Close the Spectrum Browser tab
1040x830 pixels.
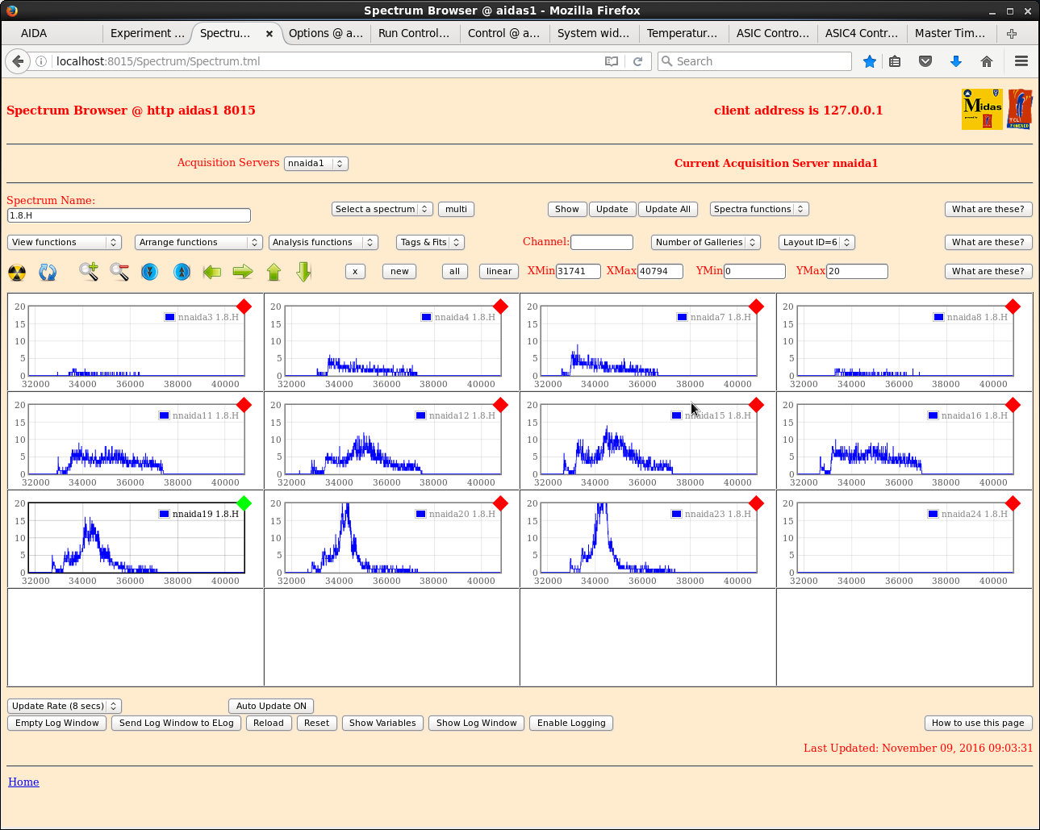[x=269, y=34]
